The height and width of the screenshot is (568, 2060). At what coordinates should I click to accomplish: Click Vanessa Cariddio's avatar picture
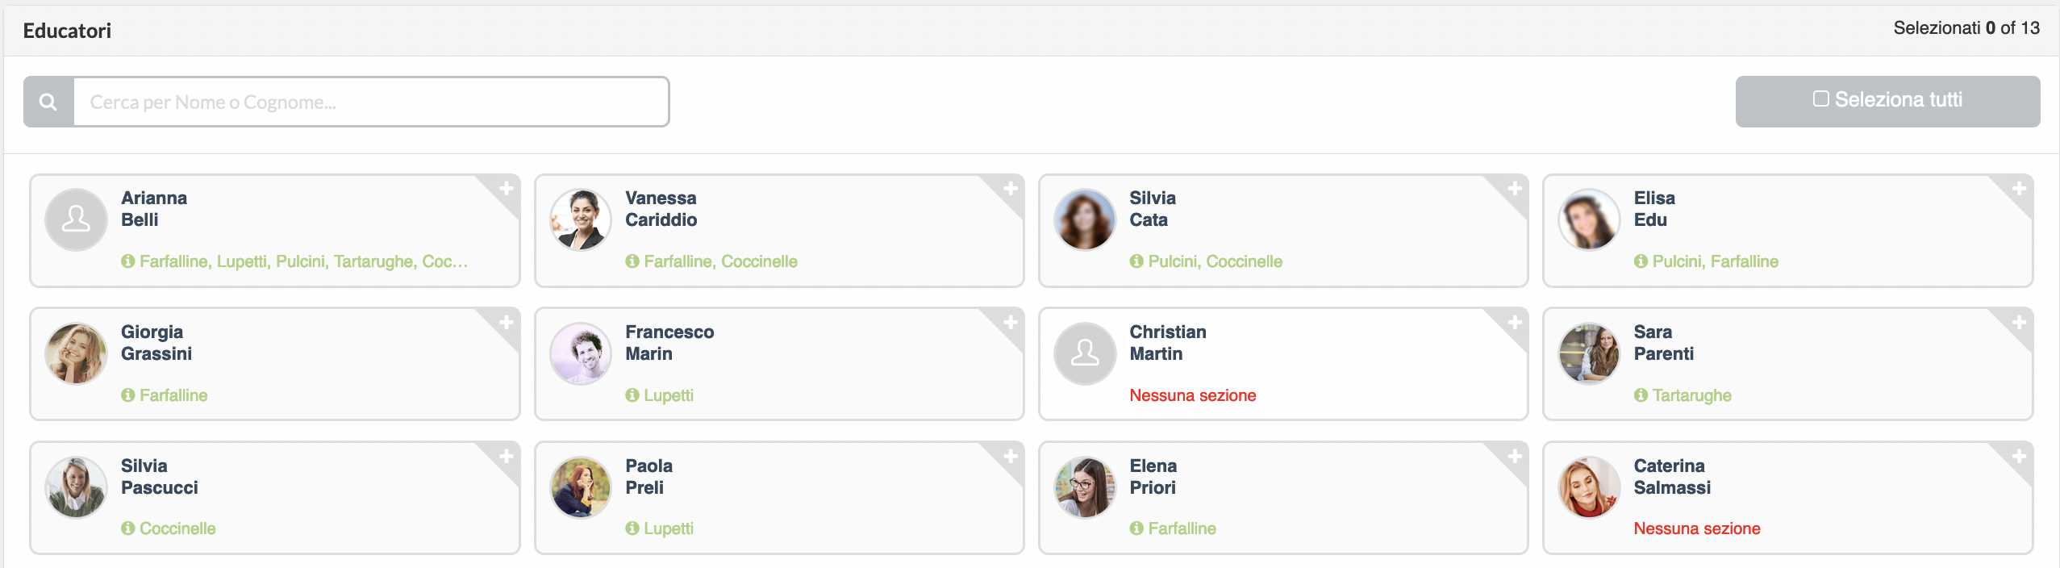pyautogui.click(x=581, y=219)
